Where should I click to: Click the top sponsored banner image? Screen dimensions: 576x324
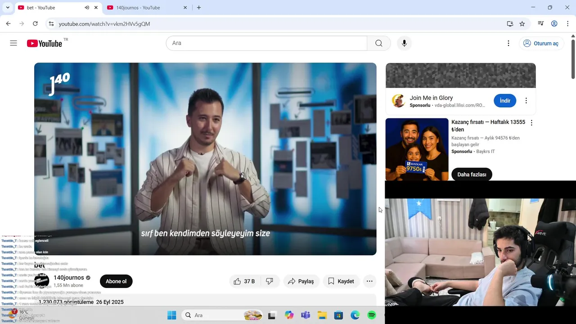pos(460,75)
